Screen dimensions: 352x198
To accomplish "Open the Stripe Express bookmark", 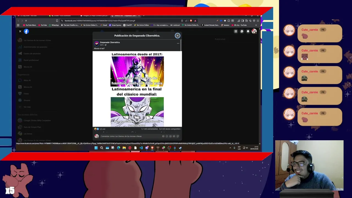I will [115, 25].
